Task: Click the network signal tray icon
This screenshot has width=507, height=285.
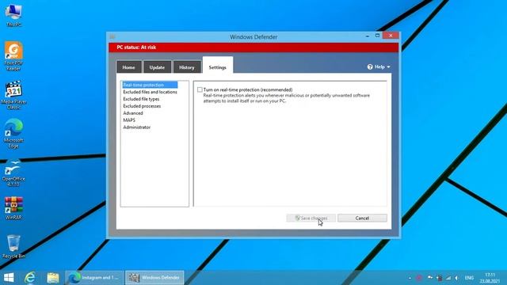Action: 448,278
